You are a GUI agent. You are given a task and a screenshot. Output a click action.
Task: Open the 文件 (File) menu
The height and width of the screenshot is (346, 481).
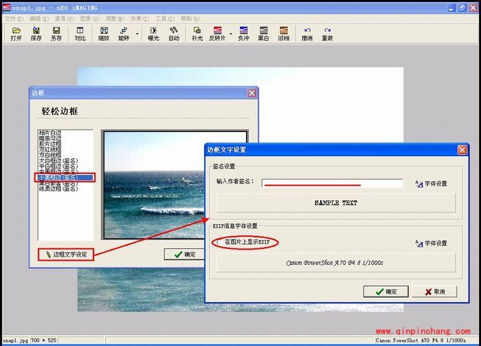click(x=11, y=19)
